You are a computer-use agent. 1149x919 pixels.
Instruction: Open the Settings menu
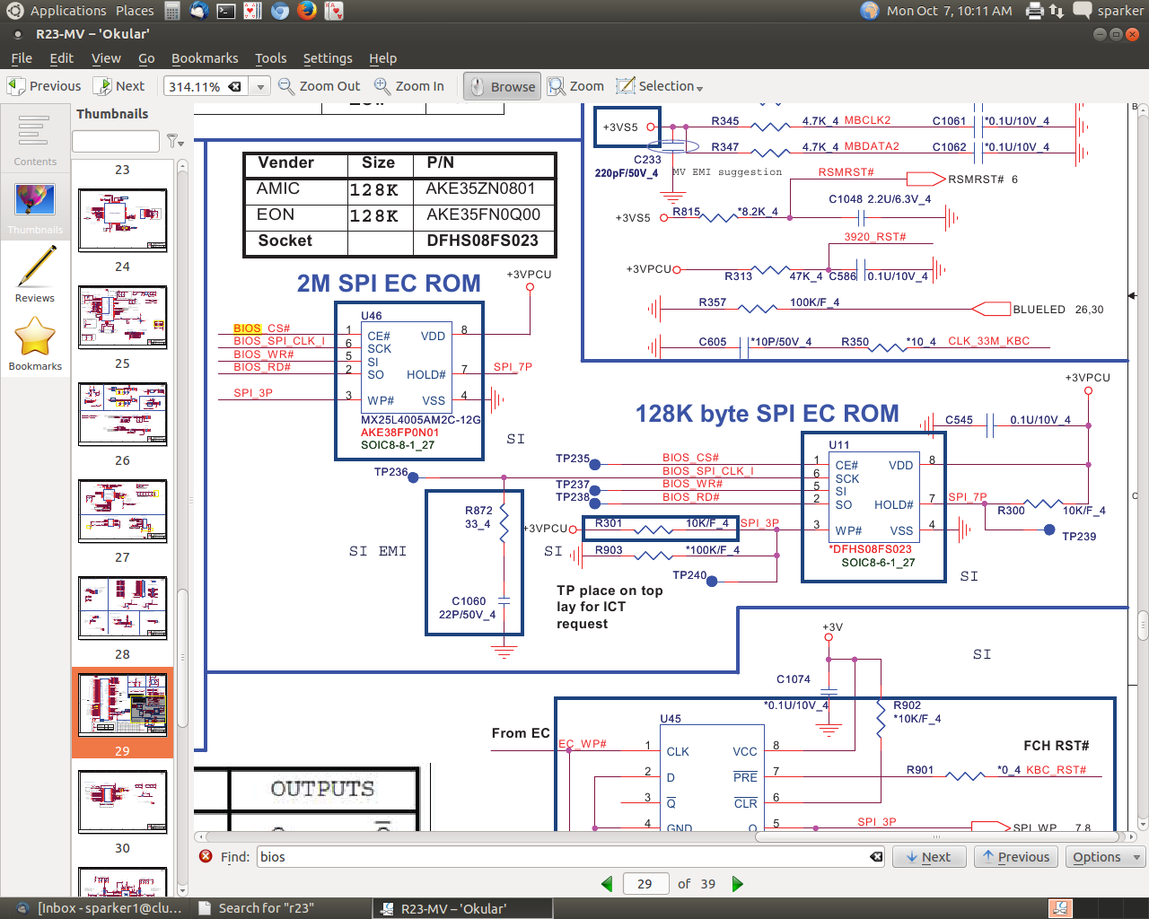(328, 58)
